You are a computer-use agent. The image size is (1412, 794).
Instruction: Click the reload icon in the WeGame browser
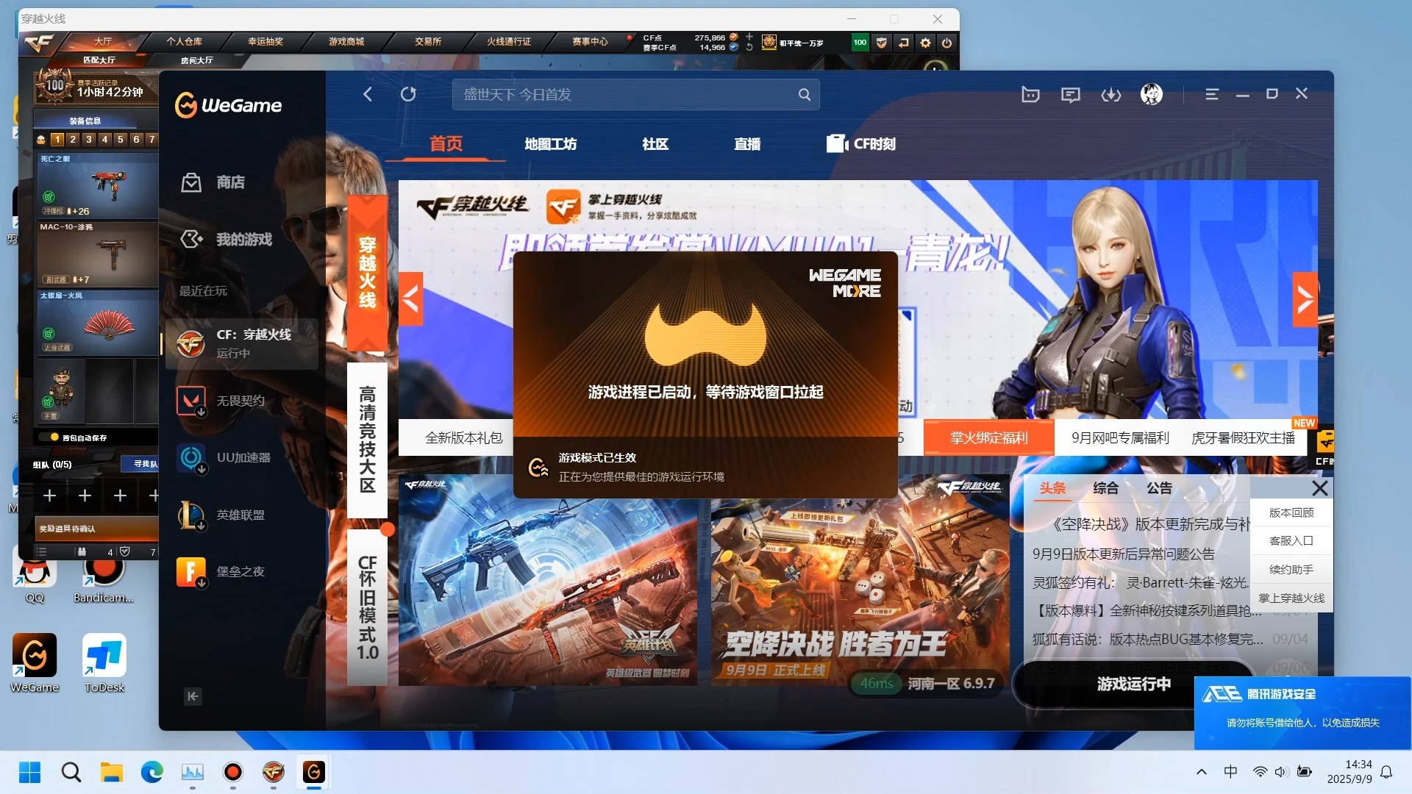point(409,94)
